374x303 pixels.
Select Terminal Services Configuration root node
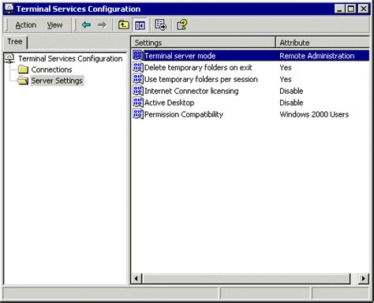[70, 58]
